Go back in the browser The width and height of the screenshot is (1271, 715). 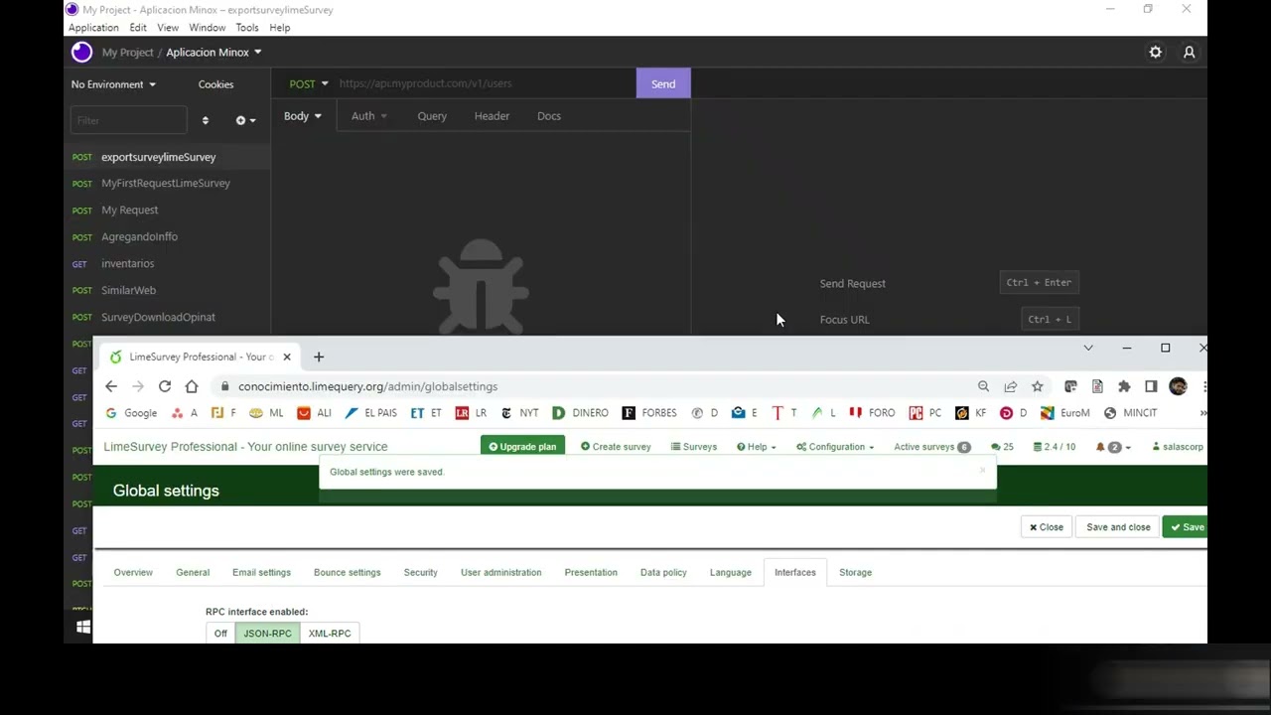tap(111, 386)
